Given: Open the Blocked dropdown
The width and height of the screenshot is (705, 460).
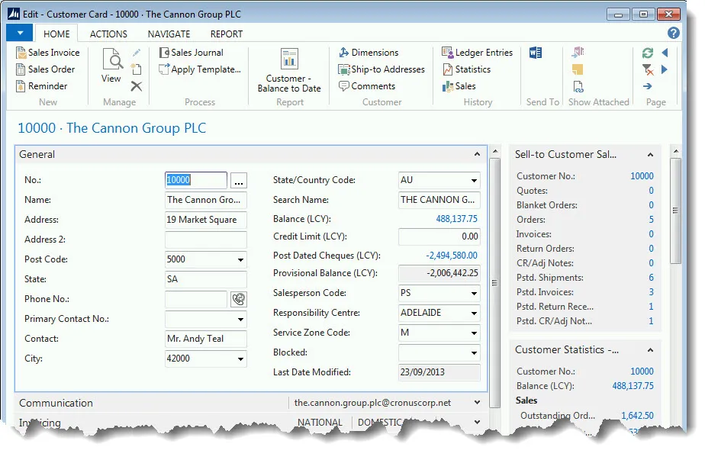Looking at the screenshot, I should (474, 353).
